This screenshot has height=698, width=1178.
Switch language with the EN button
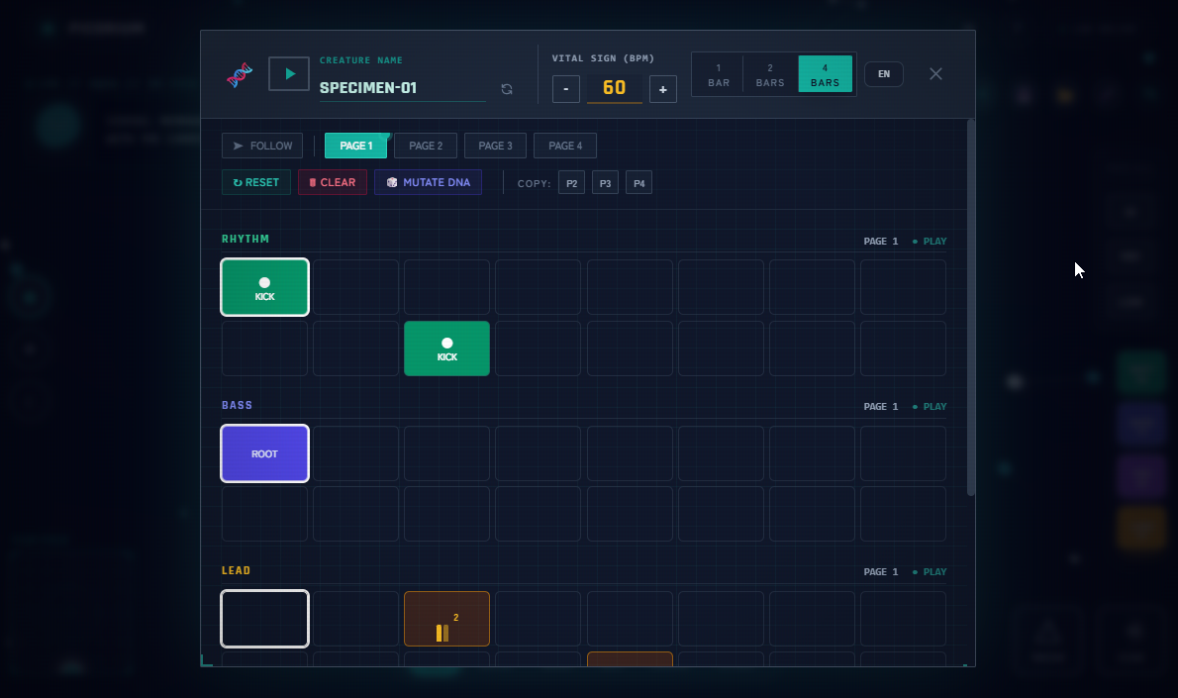pos(884,73)
